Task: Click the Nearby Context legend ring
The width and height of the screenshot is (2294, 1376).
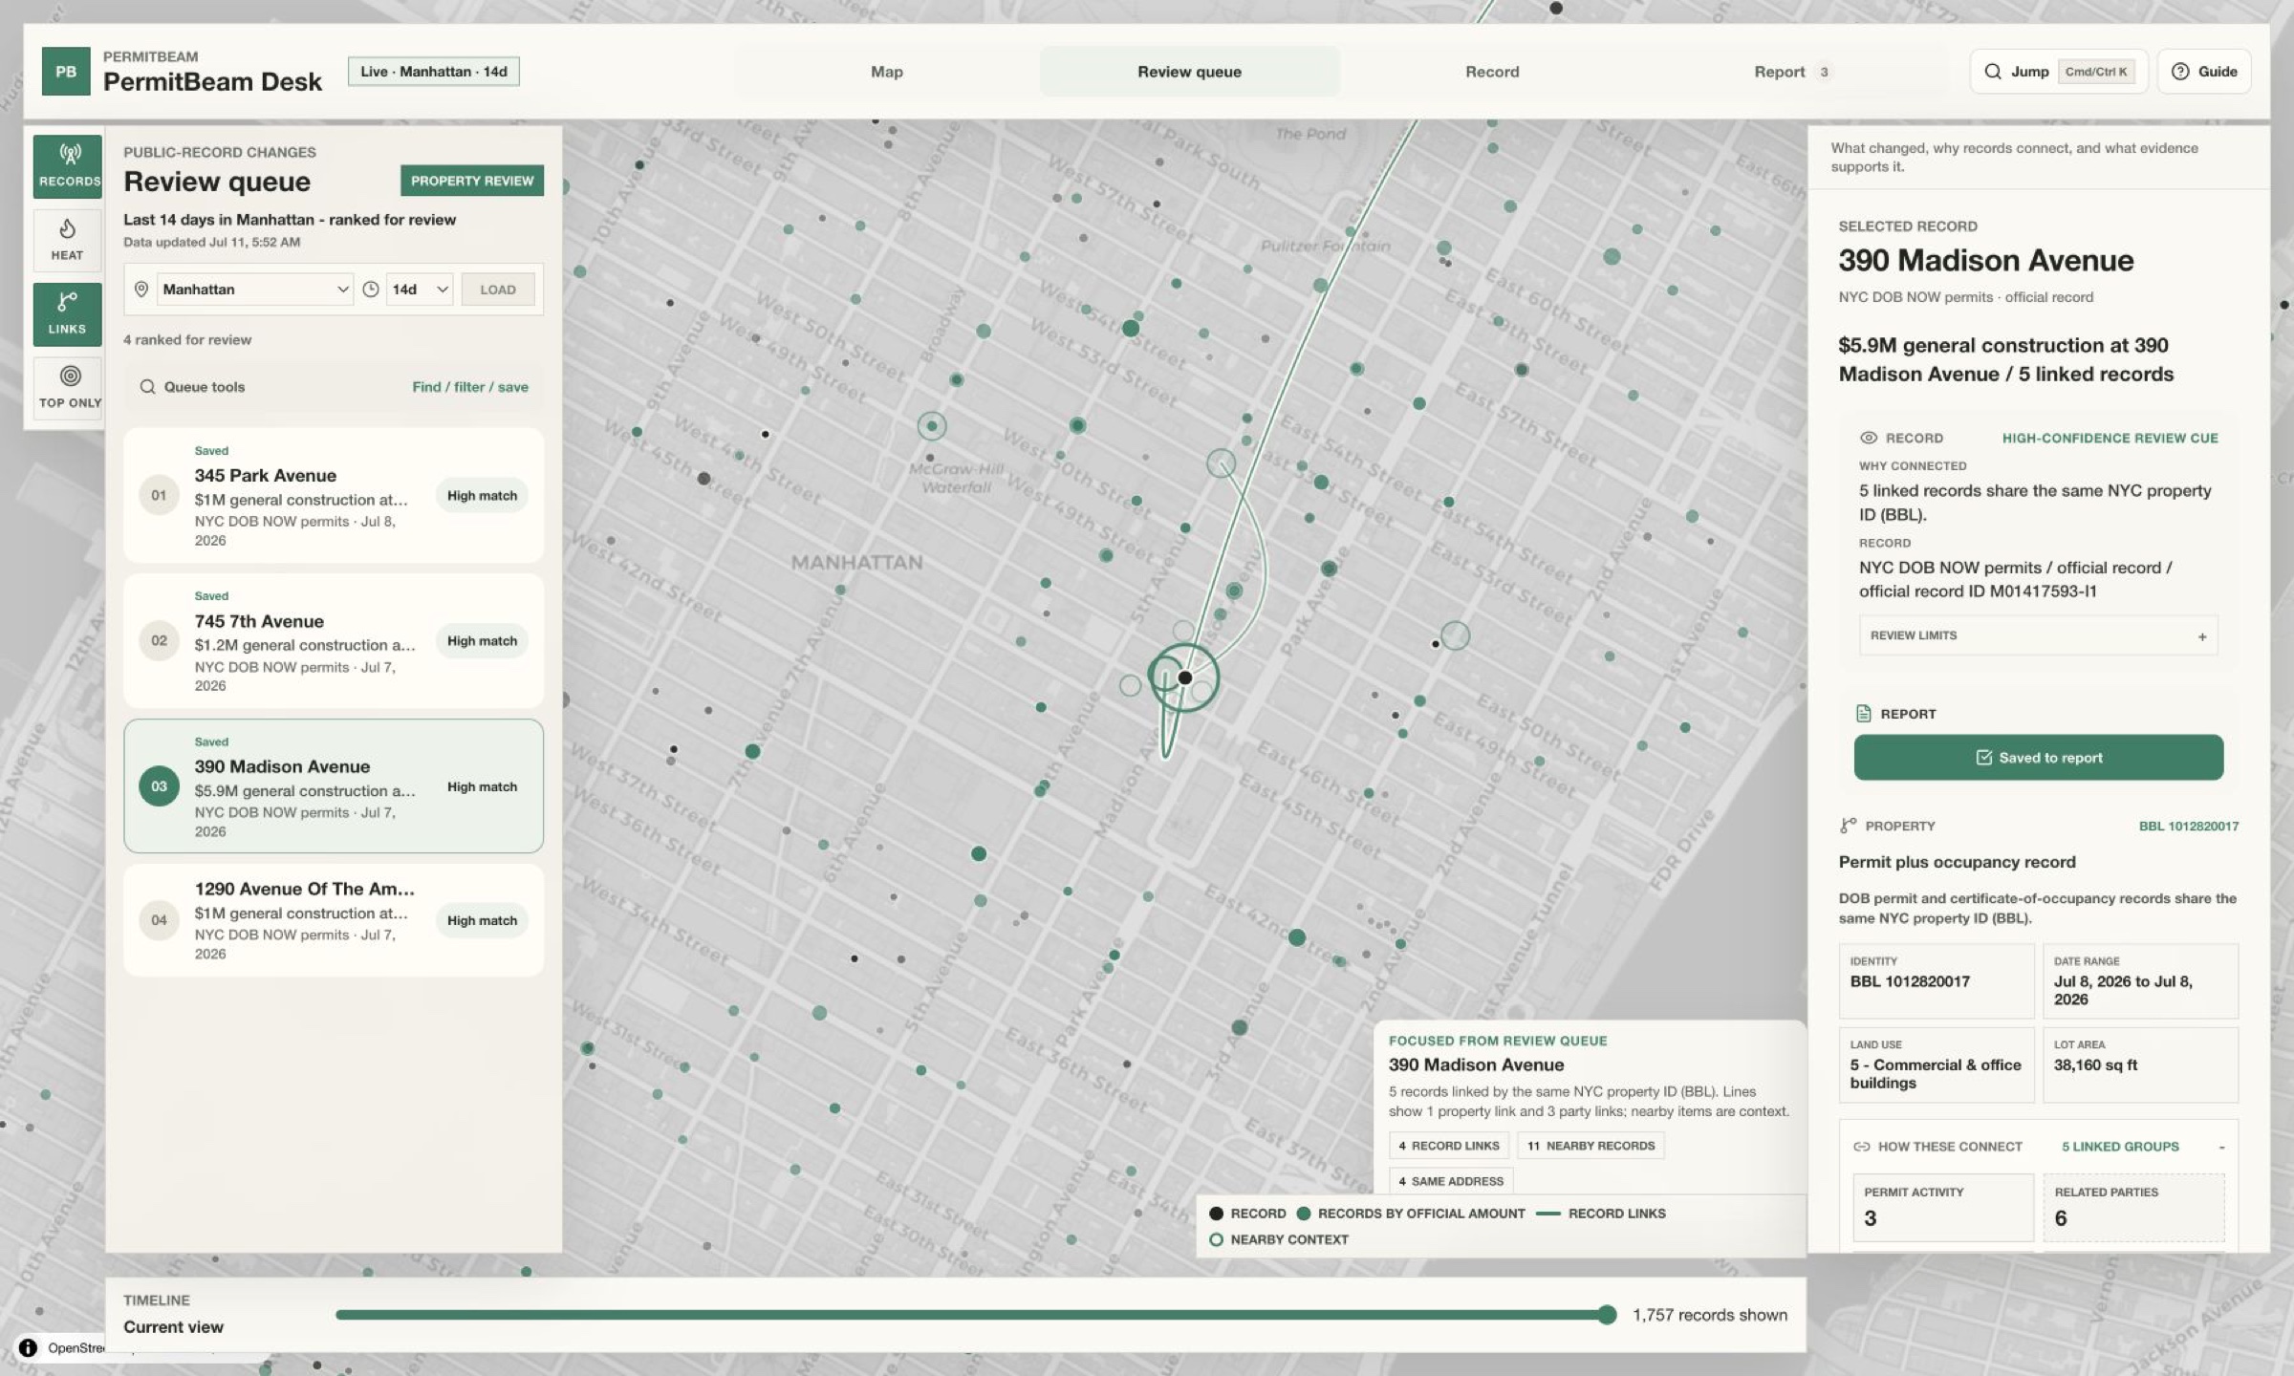Action: pyautogui.click(x=1216, y=1239)
